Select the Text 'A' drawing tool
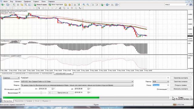Viewport: 194px width, 109px height. pos(68,8)
